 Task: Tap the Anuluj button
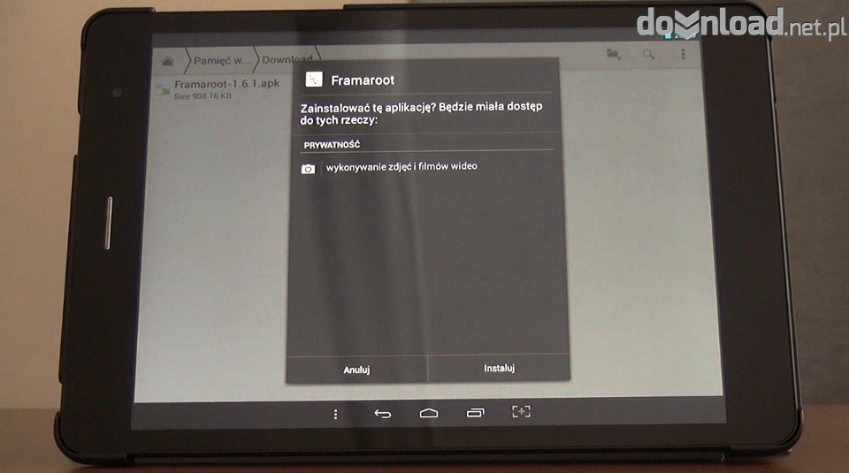pyautogui.click(x=356, y=370)
